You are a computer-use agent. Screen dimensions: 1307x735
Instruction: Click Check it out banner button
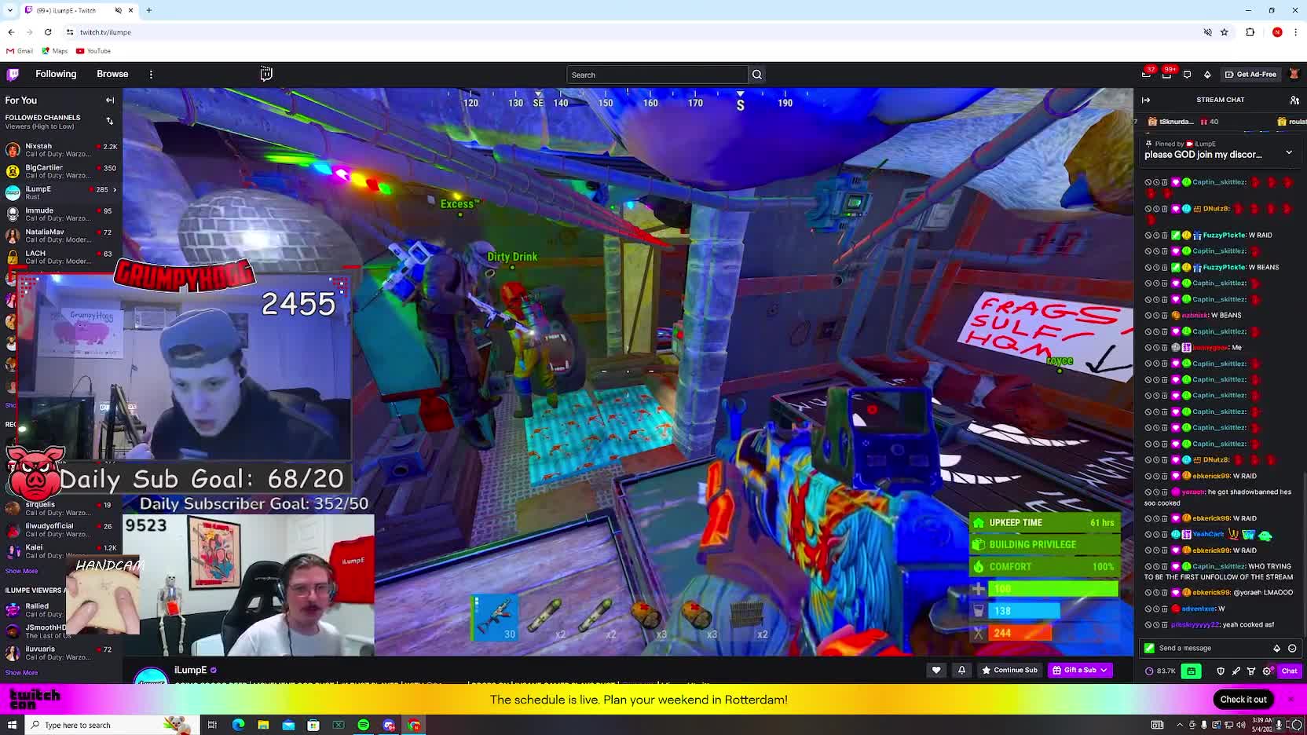tap(1243, 699)
